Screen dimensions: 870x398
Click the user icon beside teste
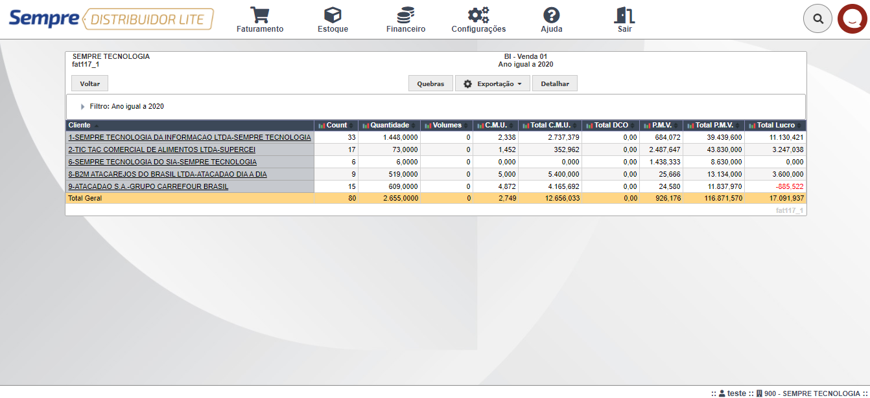pyautogui.click(x=722, y=393)
